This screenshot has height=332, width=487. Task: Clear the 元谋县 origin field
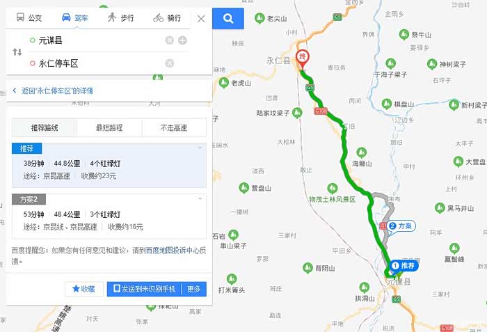click(x=169, y=40)
